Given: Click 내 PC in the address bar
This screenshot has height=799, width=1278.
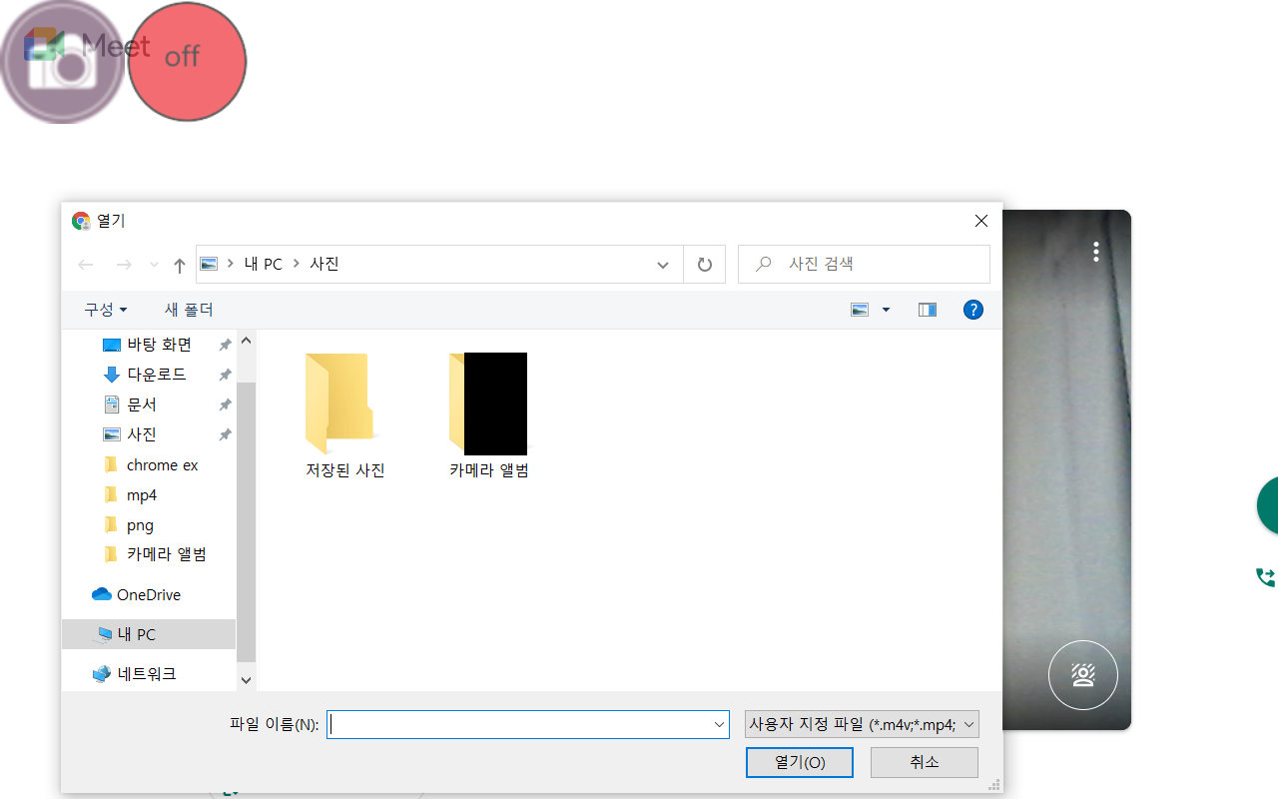Looking at the screenshot, I should (265, 265).
